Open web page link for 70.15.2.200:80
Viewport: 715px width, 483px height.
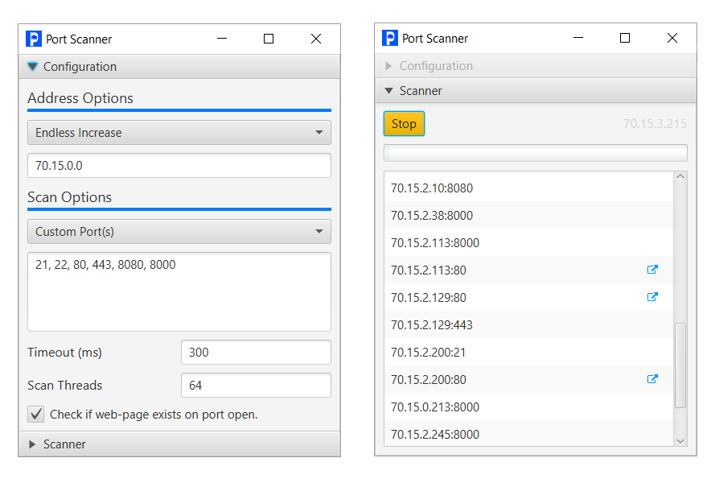652,379
